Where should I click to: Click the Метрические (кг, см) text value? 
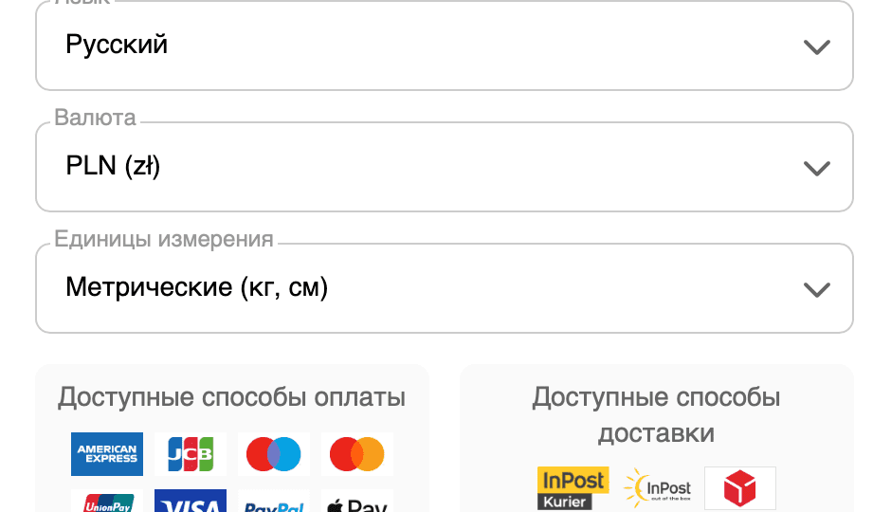point(196,287)
